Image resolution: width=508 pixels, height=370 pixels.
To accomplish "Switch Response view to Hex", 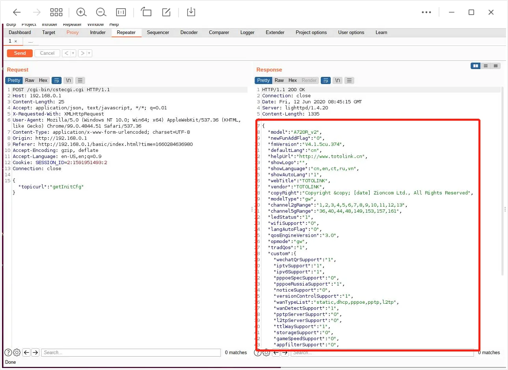I will pyautogui.click(x=292, y=80).
